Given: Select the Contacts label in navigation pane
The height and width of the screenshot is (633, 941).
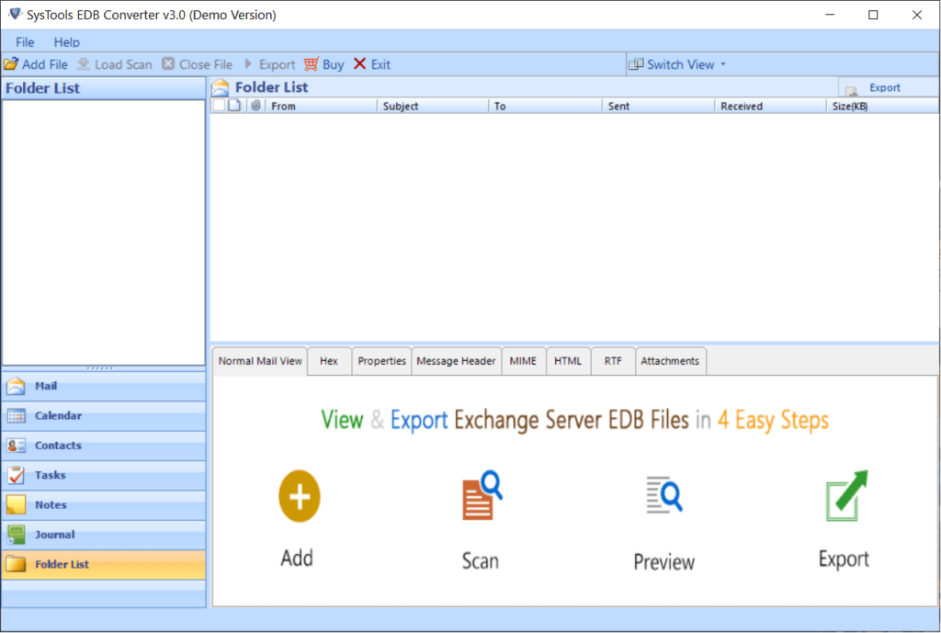Looking at the screenshot, I should tap(58, 446).
